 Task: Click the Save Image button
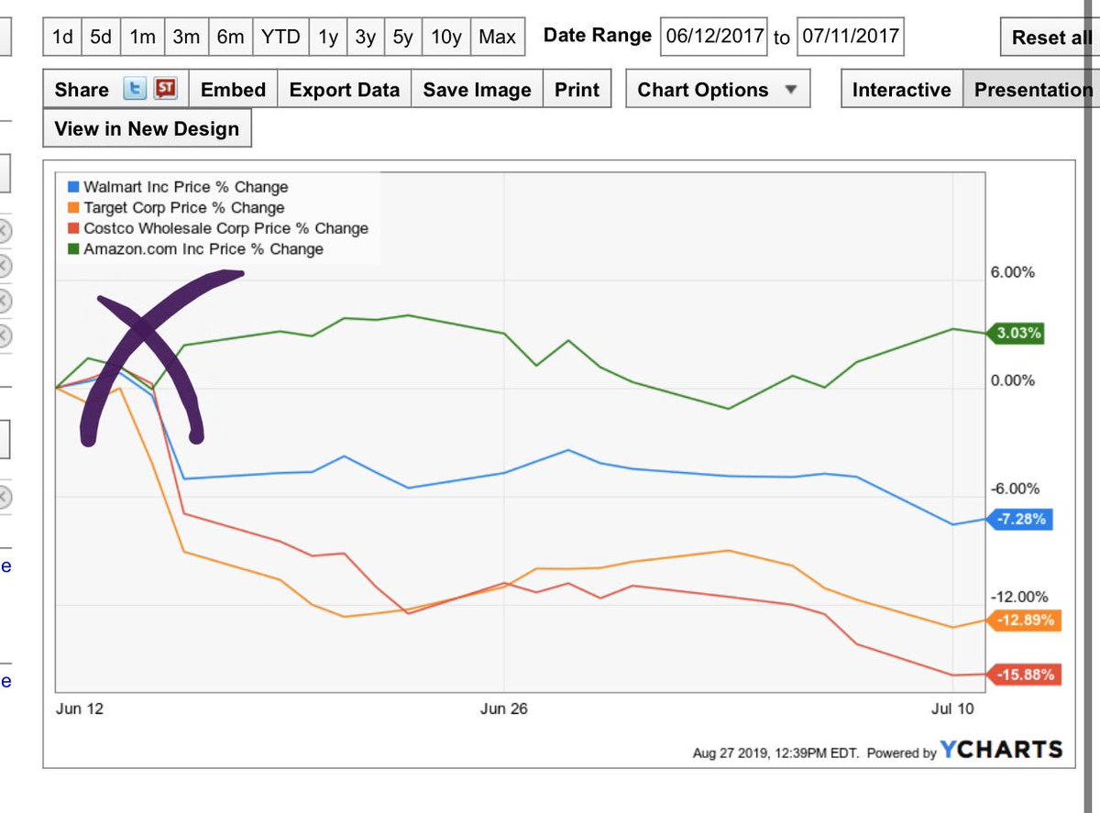point(477,90)
